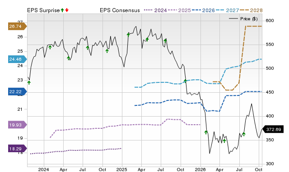
Task: Click the 25 label on EPS axis
Action: click(20, 51)
